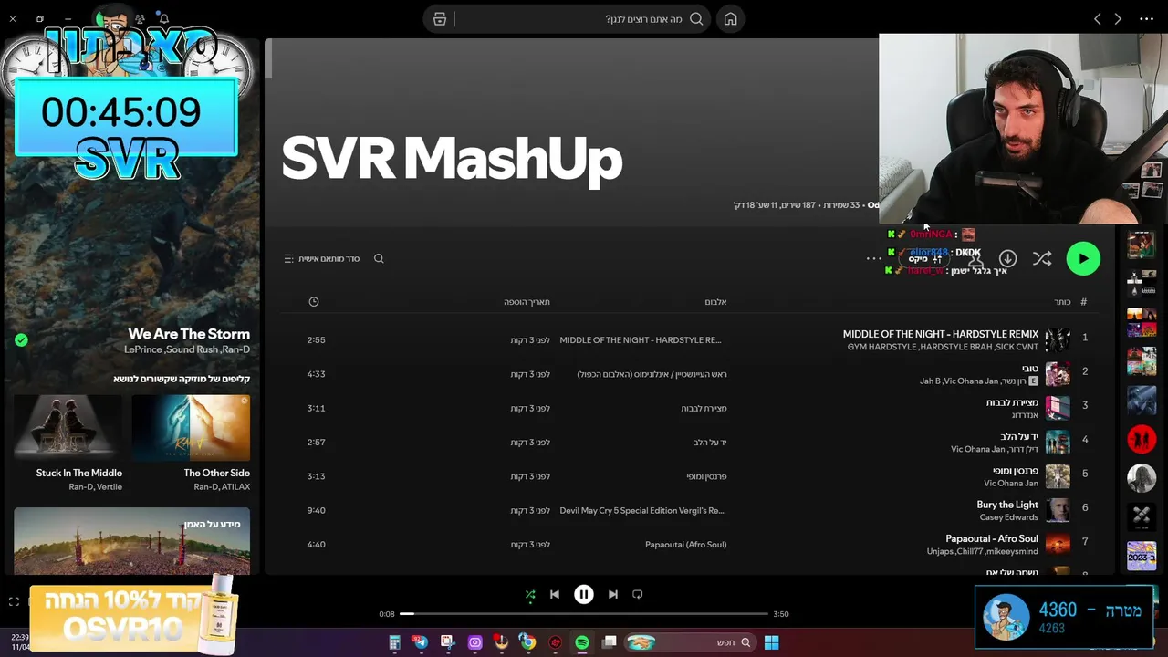1168x657 pixels.
Task: Skip to the next track
Action: [613, 594]
